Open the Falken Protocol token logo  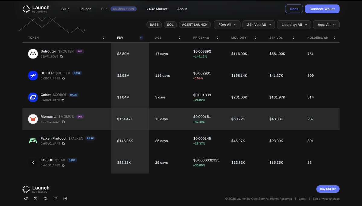click(x=33, y=141)
